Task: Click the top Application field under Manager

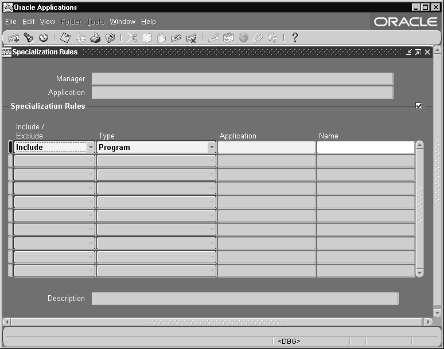Action: click(x=243, y=93)
